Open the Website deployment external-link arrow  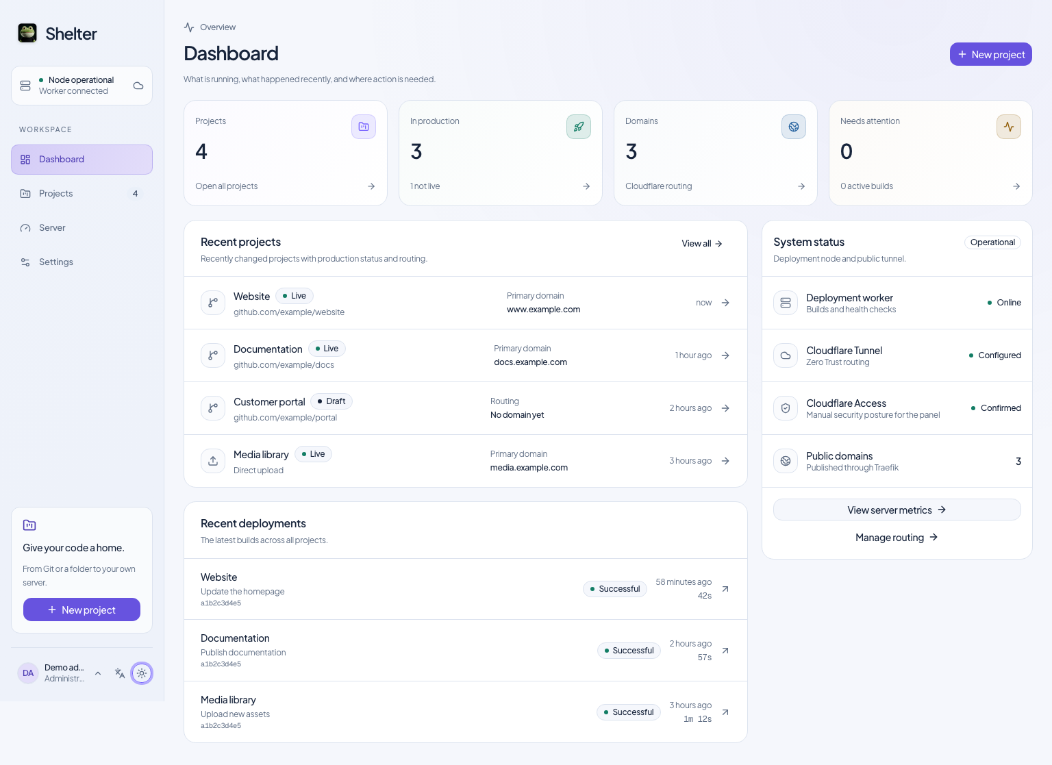(725, 589)
